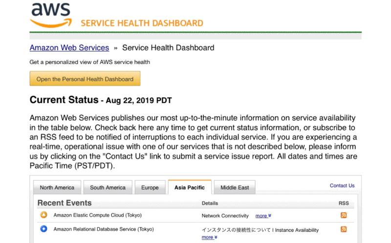The image size is (391, 243).
Task: Click Amazon Elastic Compute Cloud (Tokyo) row
Action: 195,215
